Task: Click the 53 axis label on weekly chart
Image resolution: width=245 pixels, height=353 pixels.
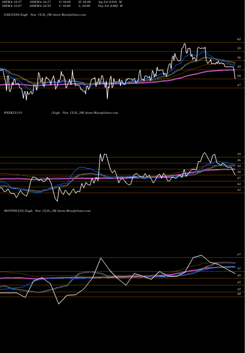Action: coord(239,166)
